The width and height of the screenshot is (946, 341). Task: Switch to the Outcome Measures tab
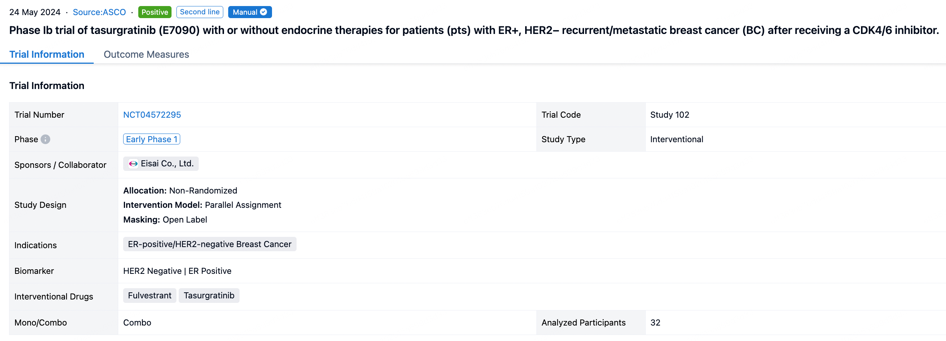[146, 54]
